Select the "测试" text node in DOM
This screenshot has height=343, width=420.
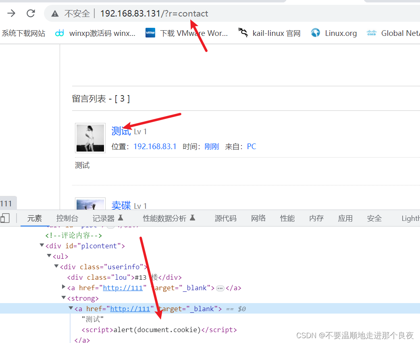93,319
